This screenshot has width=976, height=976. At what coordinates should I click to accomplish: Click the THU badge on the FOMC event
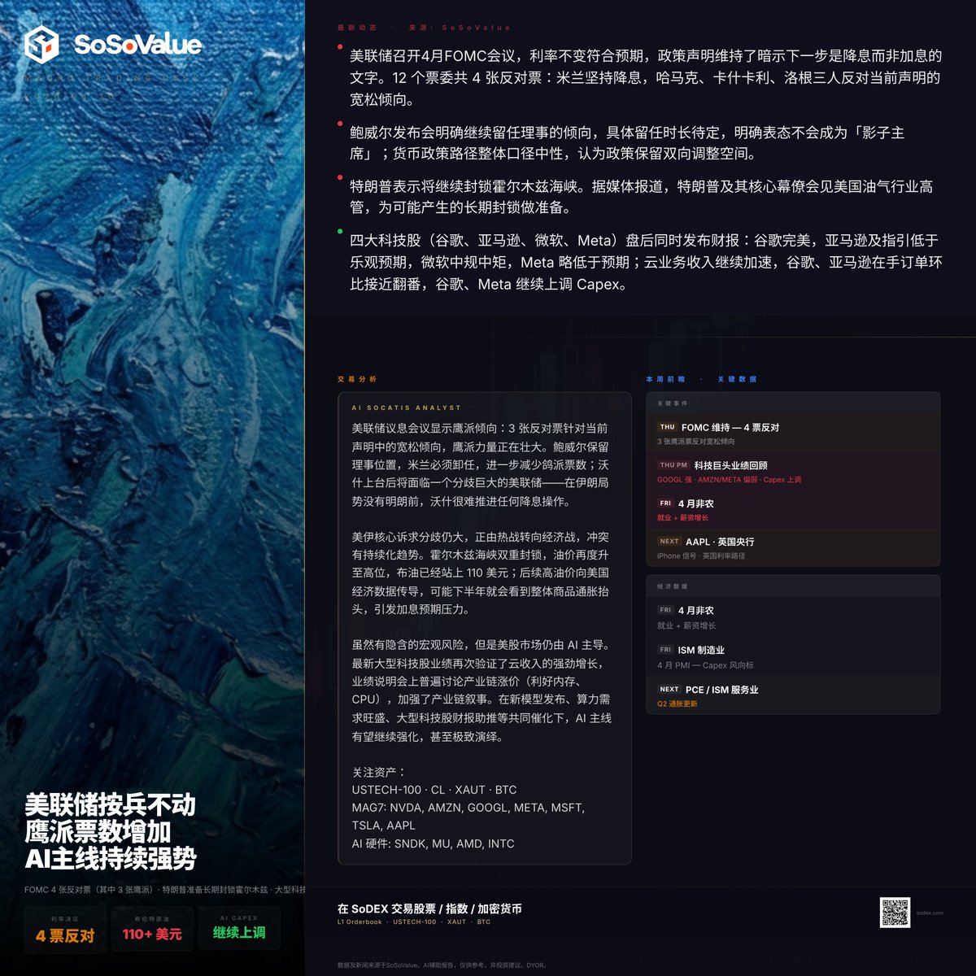[x=667, y=427]
